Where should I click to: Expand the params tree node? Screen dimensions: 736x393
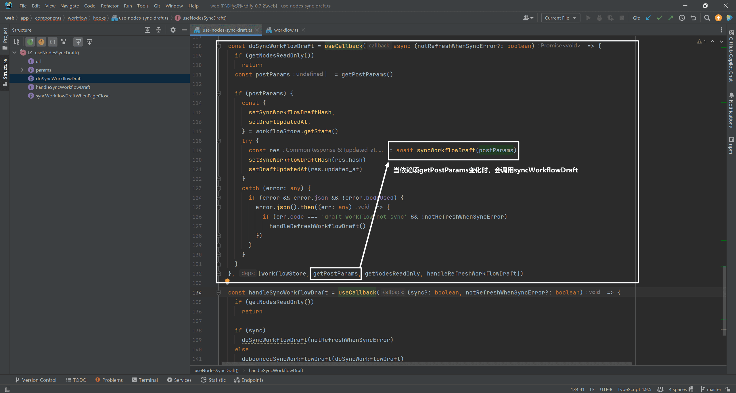(22, 70)
